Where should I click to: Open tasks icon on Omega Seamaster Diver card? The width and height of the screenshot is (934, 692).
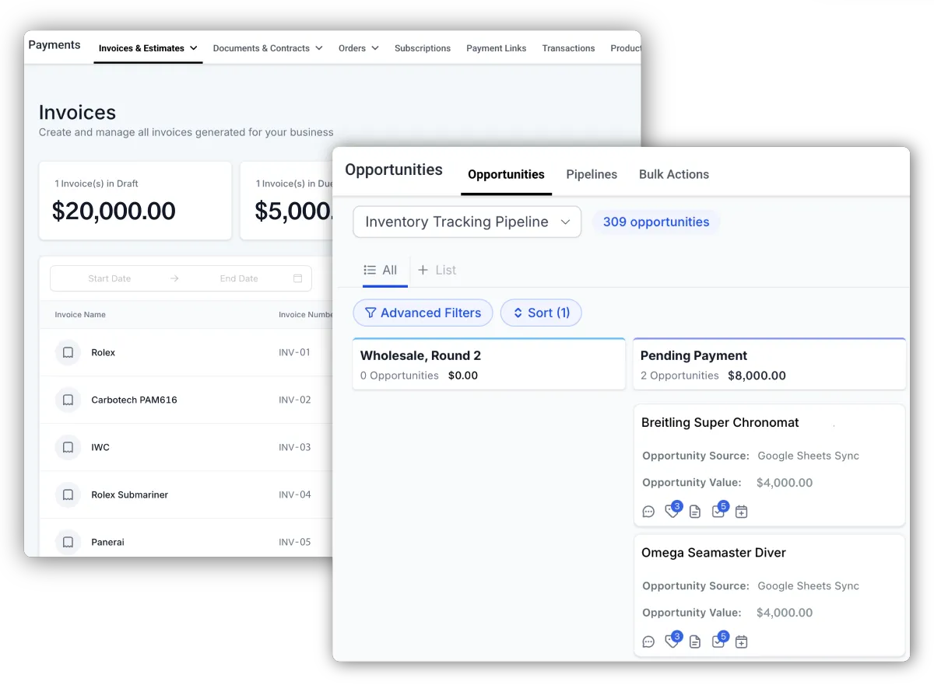718,641
